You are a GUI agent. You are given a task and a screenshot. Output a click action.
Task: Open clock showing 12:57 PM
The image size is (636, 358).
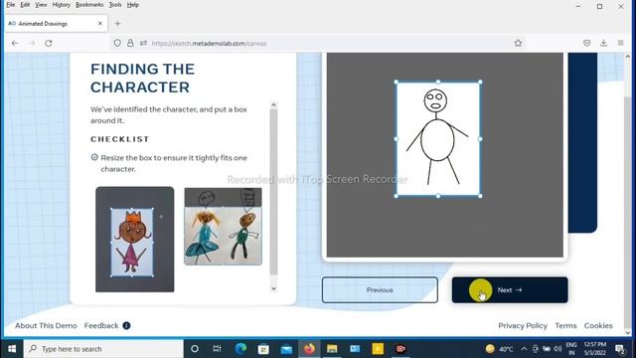point(594,349)
